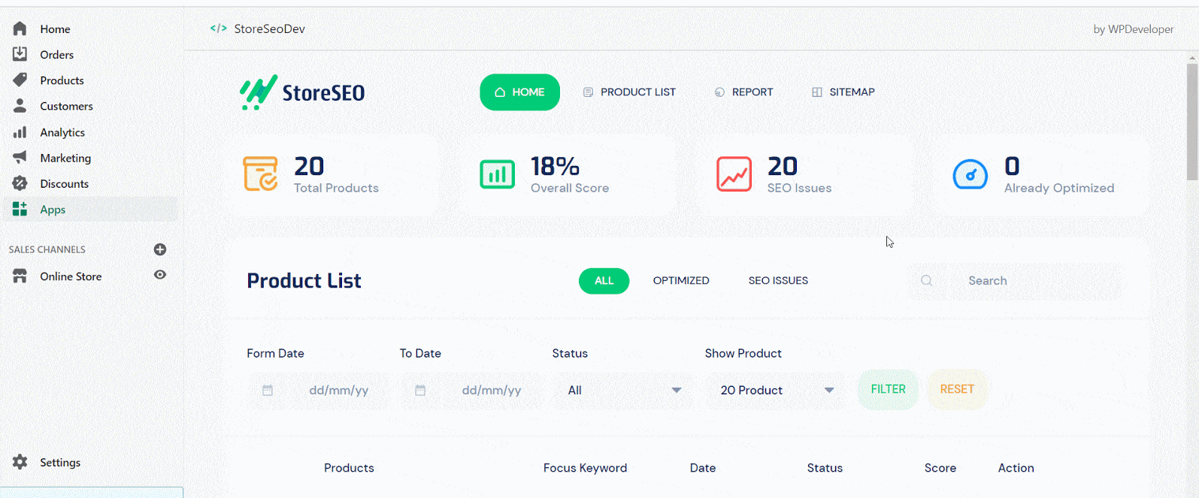Go to the SITEMAP tab
Image resolution: width=1199 pixels, height=498 pixels.
click(843, 92)
